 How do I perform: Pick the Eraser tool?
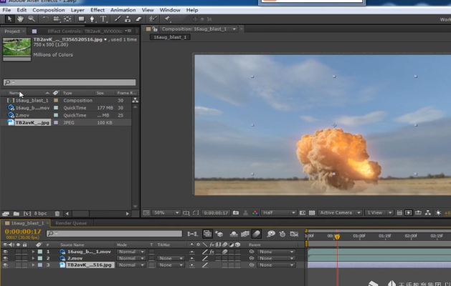[x=138, y=19]
